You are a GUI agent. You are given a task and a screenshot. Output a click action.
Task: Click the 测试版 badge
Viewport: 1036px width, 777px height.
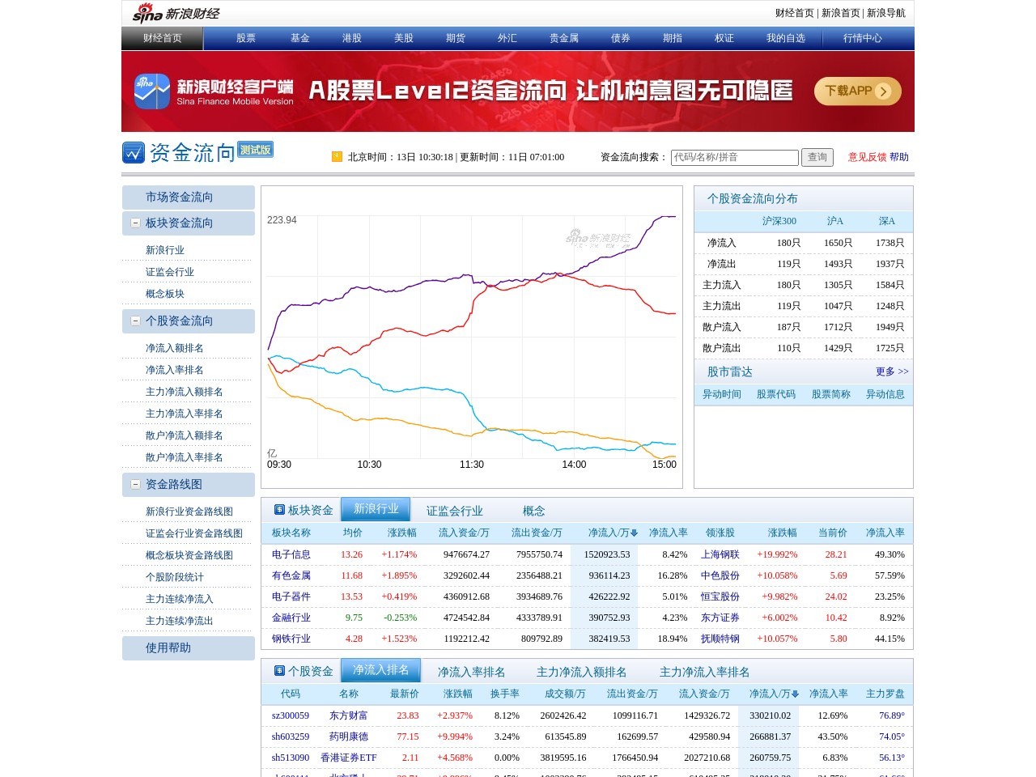(x=255, y=150)
